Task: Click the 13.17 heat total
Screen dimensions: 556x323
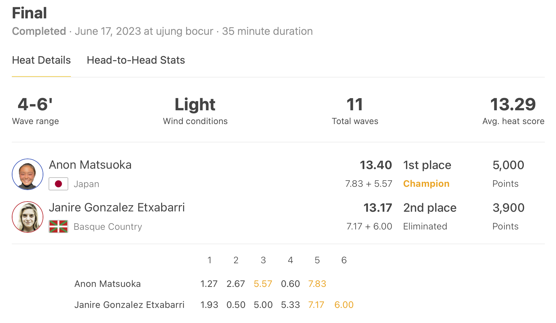Action: [x=378, y=207]
